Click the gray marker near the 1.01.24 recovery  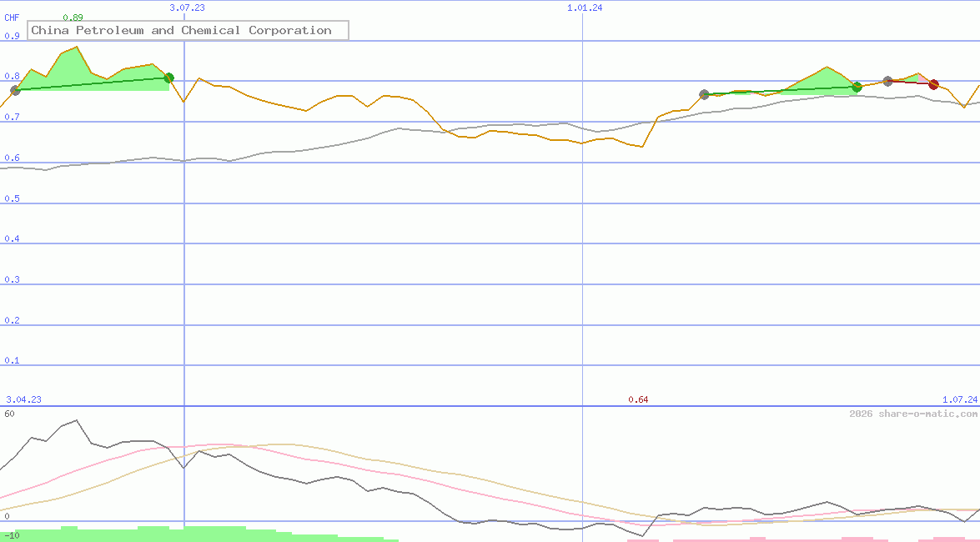[x=704, y=94]
